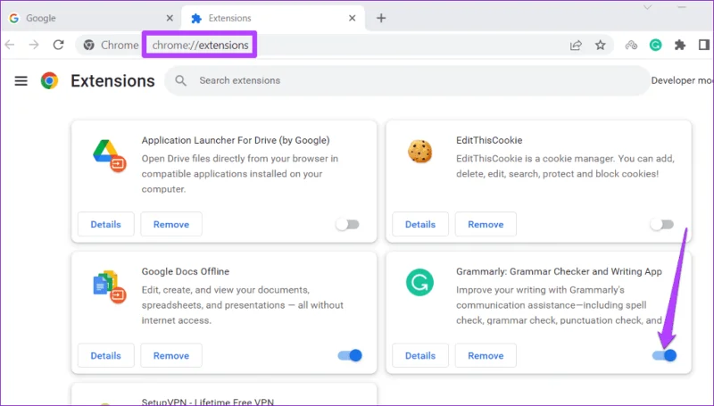Close the Google tab

click(x=170, y=18)
